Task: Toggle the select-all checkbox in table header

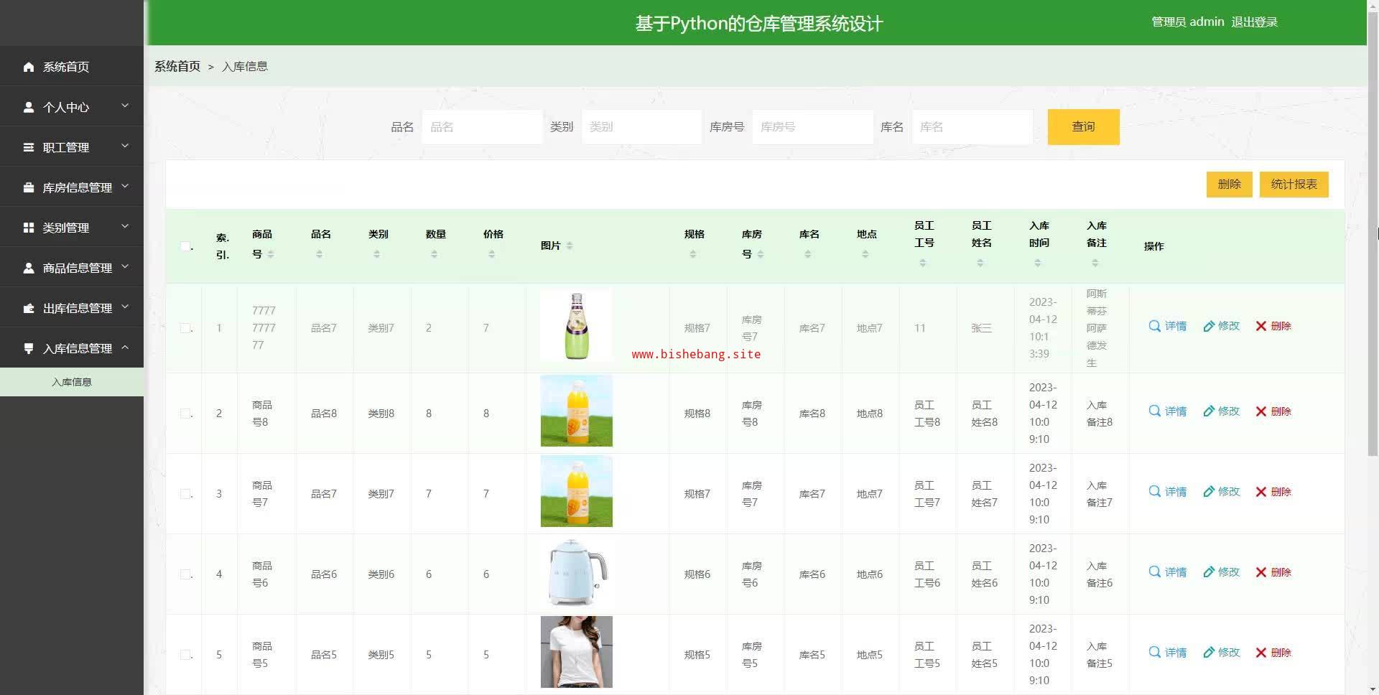Action: [x=185, y=246]
